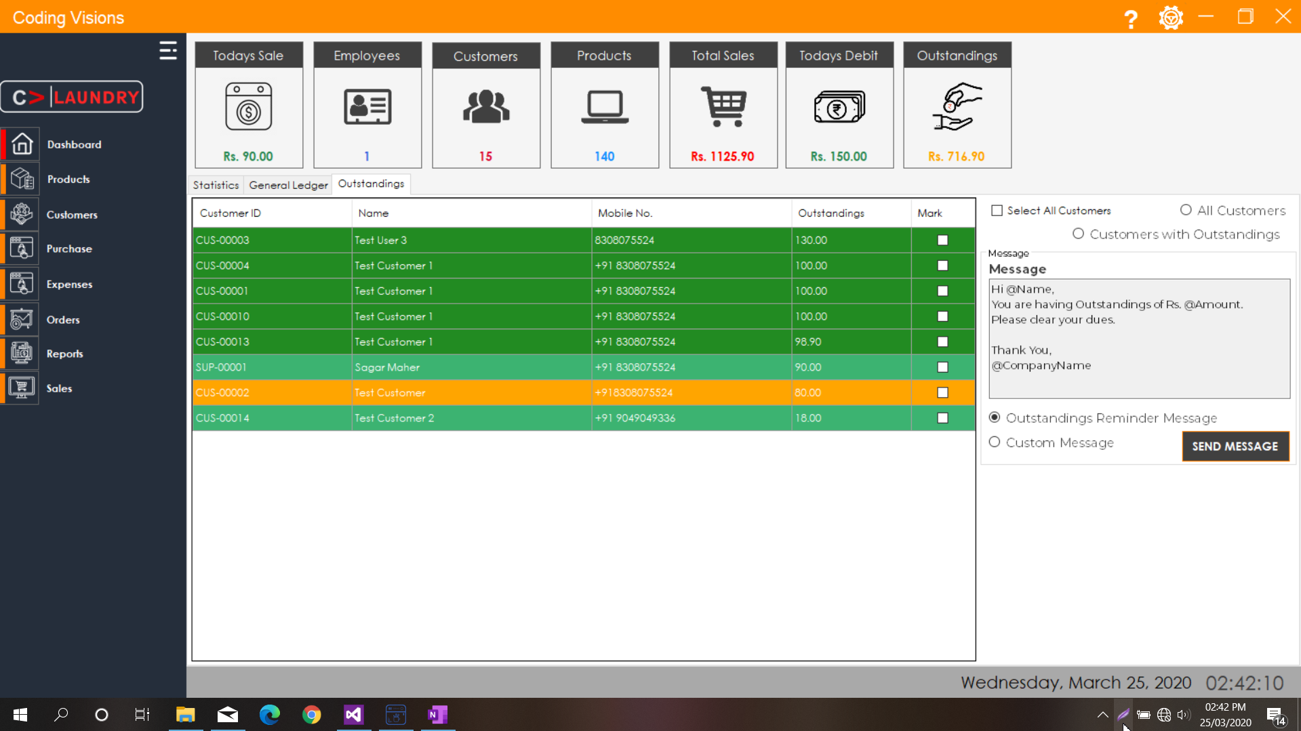Mark customer CUS-00010 checkbox

[942, 316]
